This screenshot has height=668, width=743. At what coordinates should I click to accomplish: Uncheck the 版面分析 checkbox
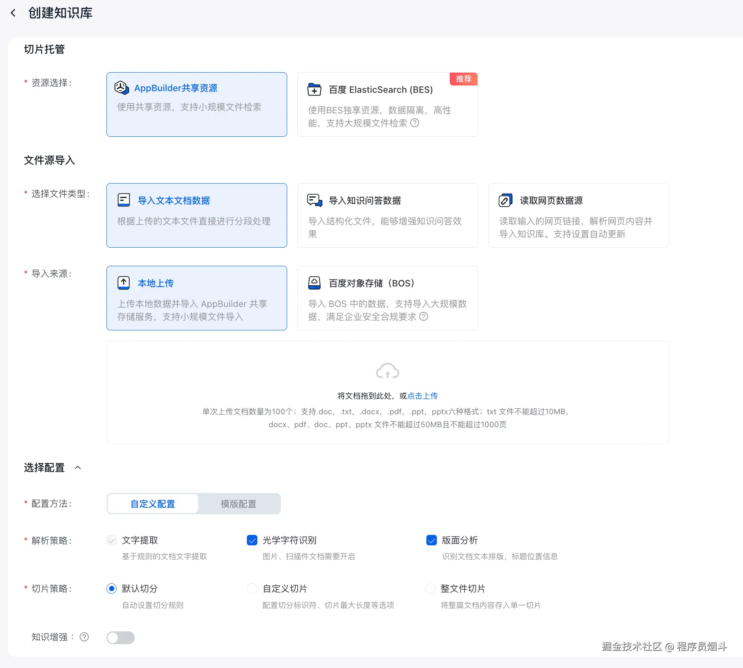coord(432,540)
